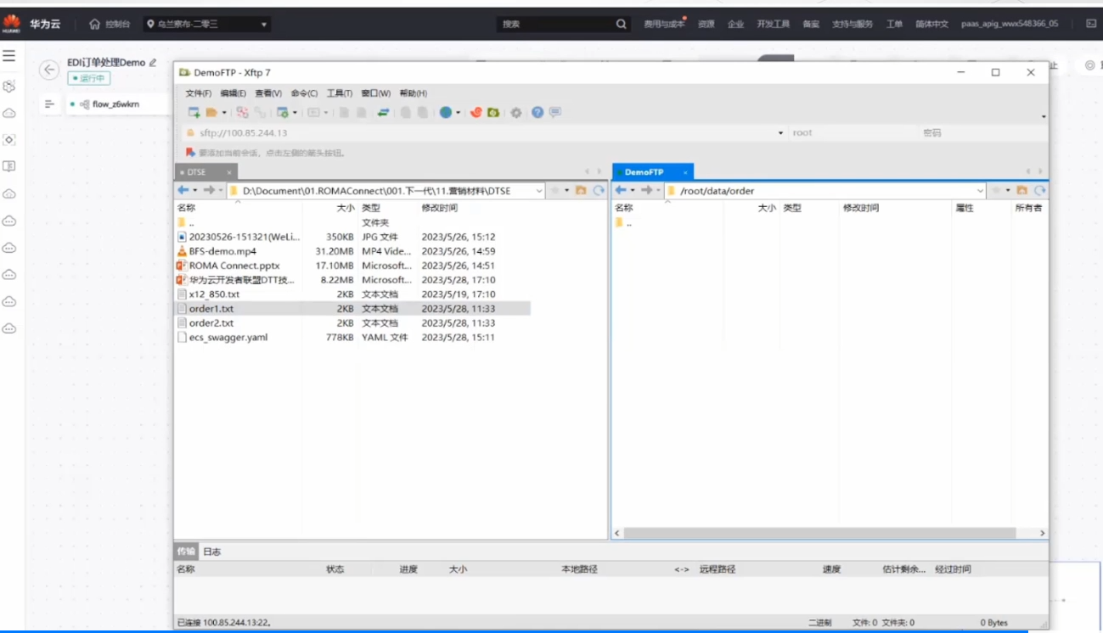This screenshot has height=633, width=1103.
Task: Click the 华为云 logo in the top bar
Action: point(32,24)
